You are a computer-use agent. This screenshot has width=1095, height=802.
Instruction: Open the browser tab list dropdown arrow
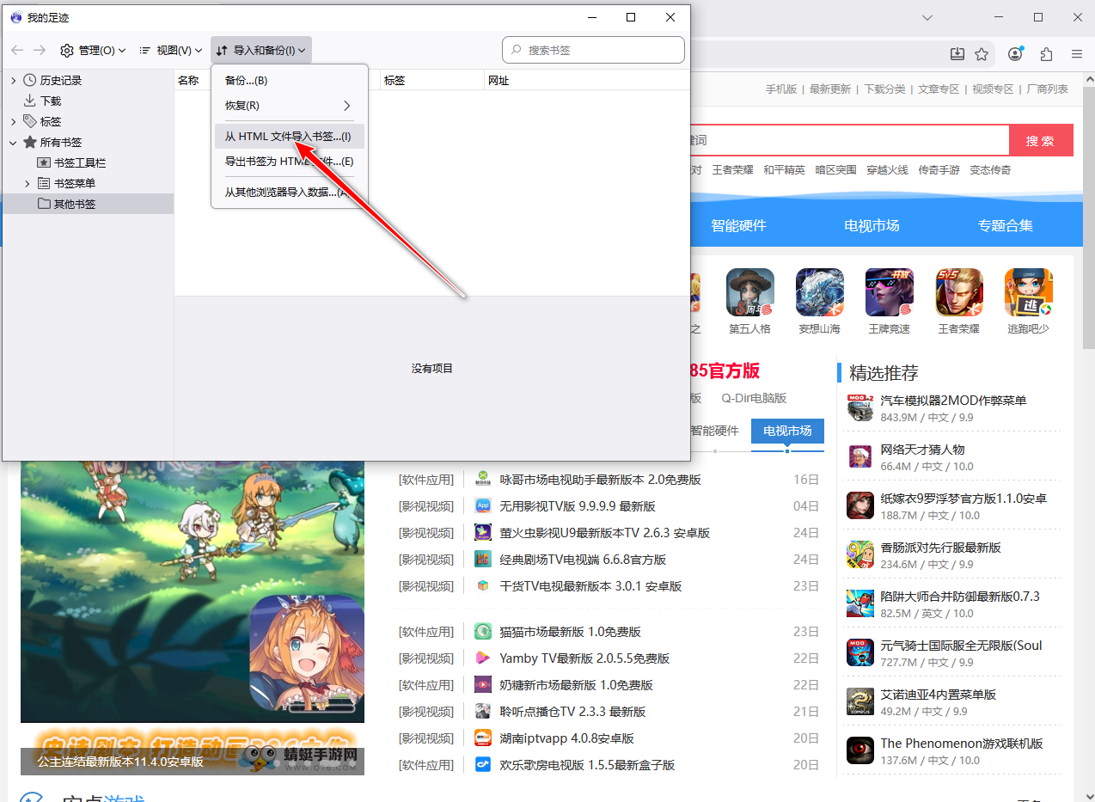point(927,17)
